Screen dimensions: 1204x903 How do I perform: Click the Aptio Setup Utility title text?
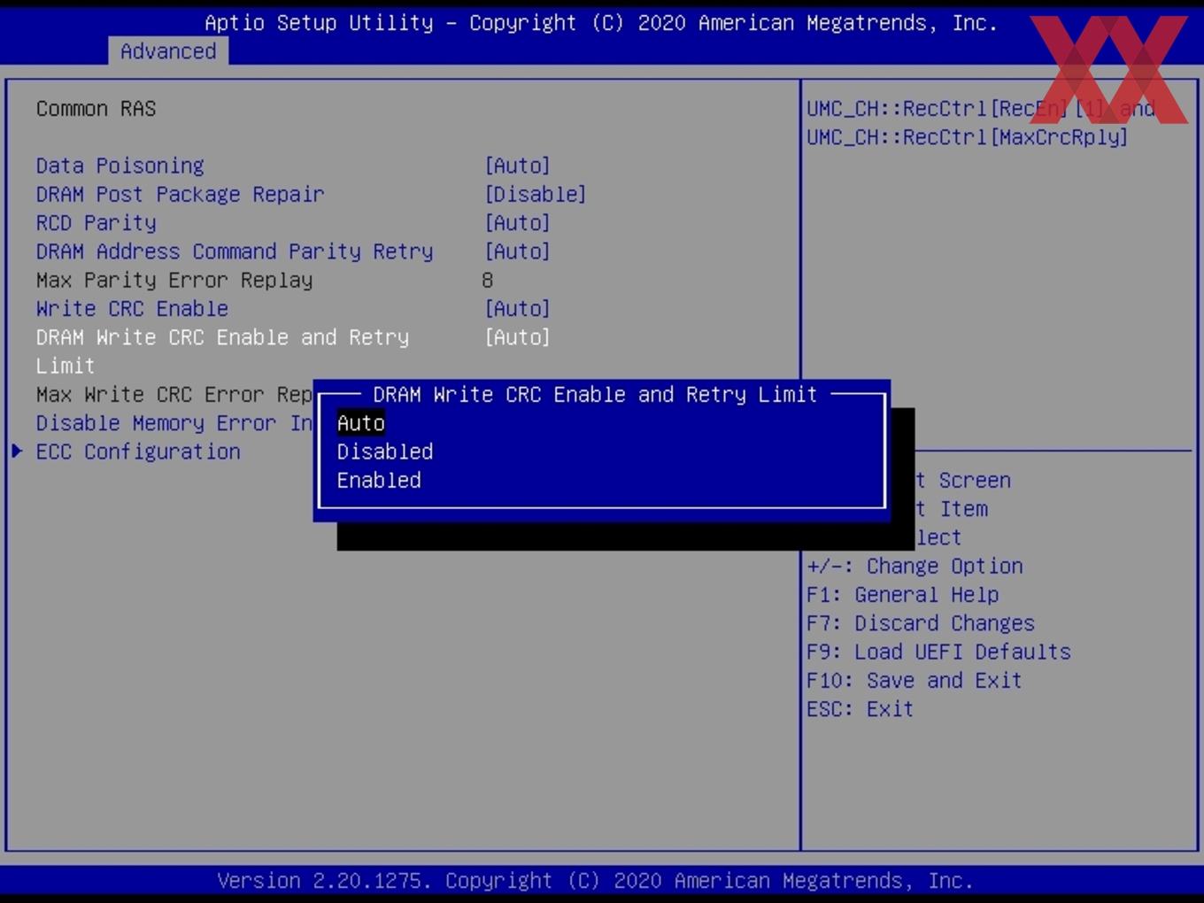click(x=601, y=23)
